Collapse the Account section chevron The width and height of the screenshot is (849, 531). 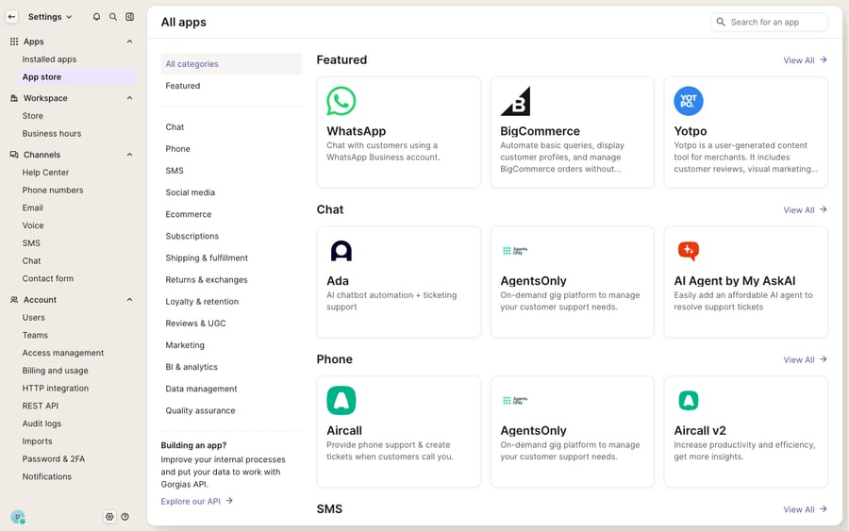point(129,300)
